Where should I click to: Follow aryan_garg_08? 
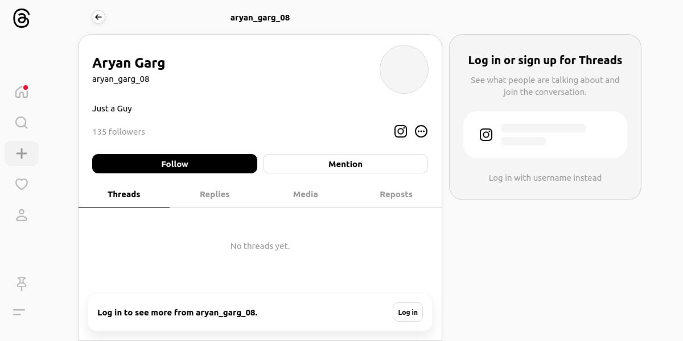(175, 164)
